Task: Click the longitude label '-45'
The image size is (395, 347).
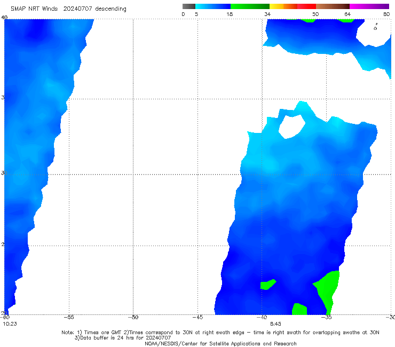Action: coord(197,317)
